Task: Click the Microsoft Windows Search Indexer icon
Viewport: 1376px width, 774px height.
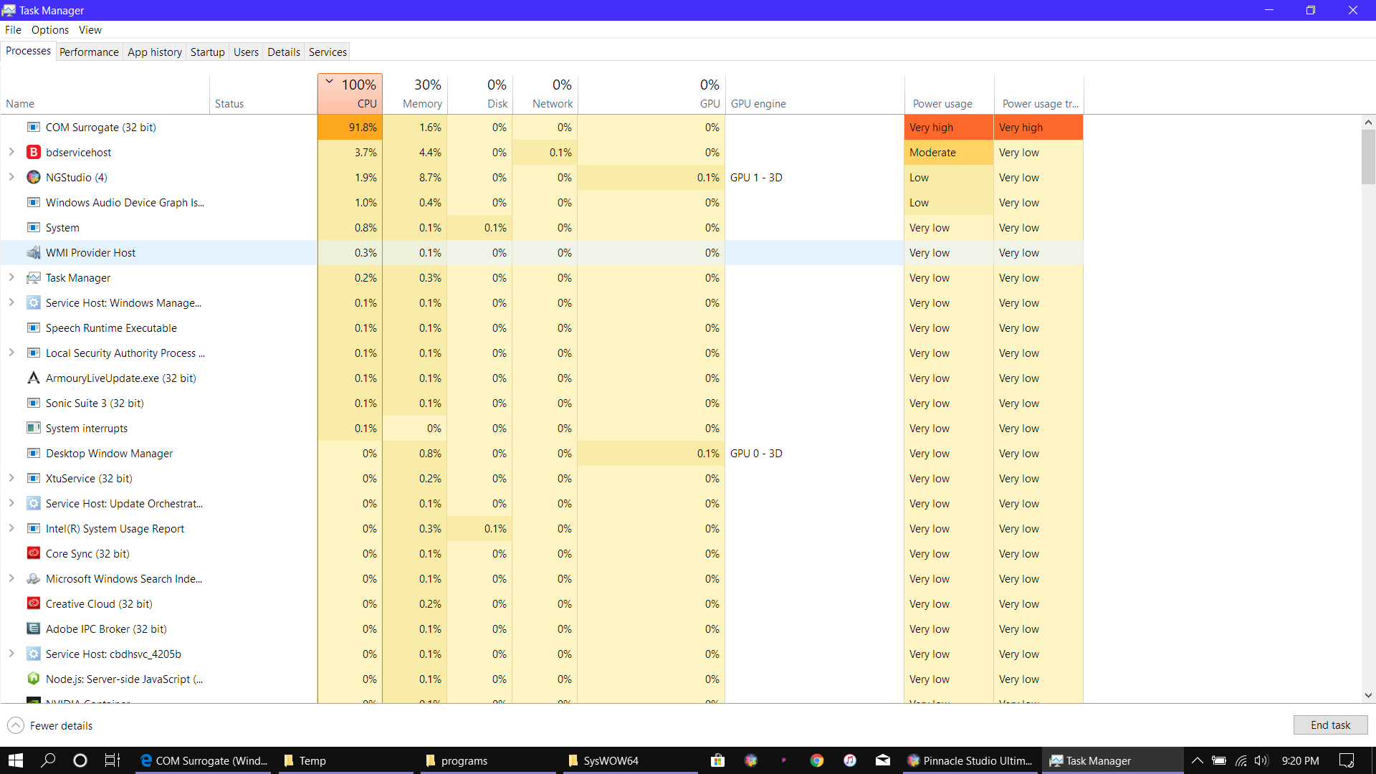Action: pos(33,578)
